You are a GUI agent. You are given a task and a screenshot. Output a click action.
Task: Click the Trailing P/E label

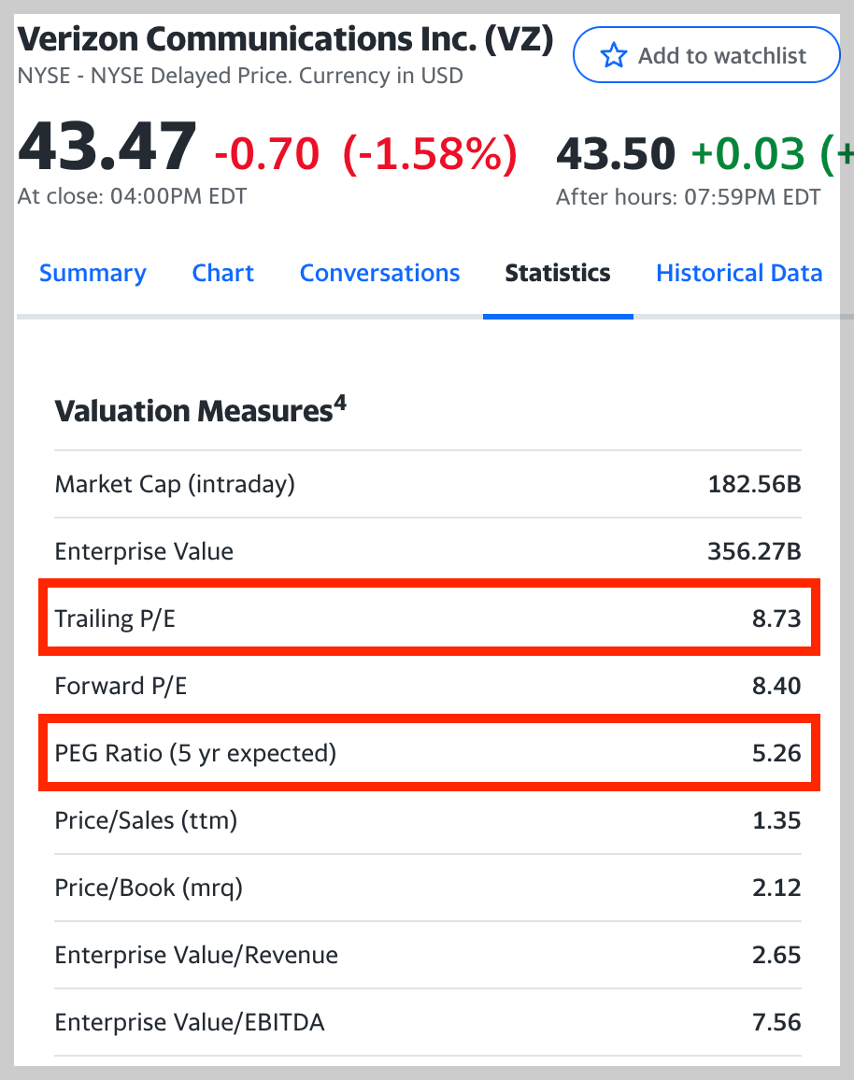(x=115, y=618)
